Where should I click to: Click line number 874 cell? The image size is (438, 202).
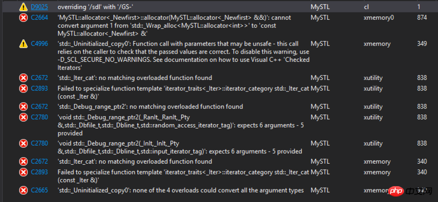click(422, 18)
